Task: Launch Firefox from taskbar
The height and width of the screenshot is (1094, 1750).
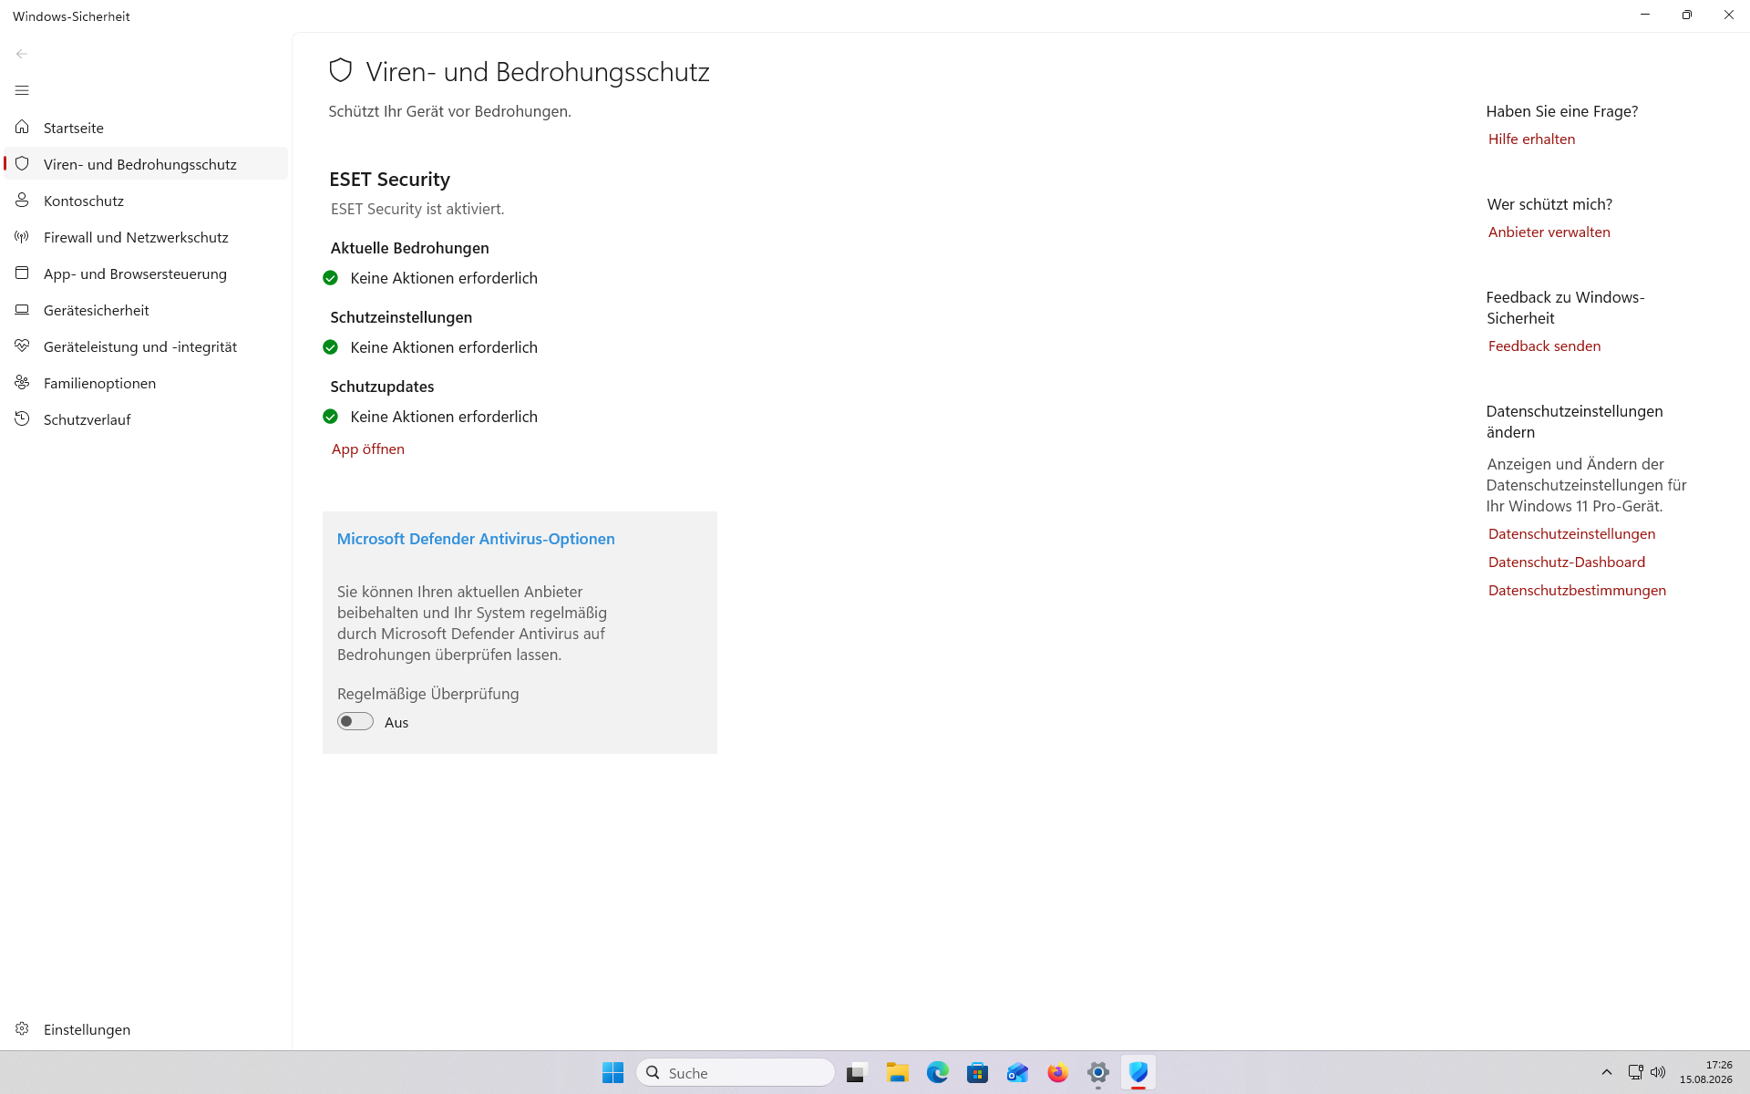Action: [x=1057, y=1073]
